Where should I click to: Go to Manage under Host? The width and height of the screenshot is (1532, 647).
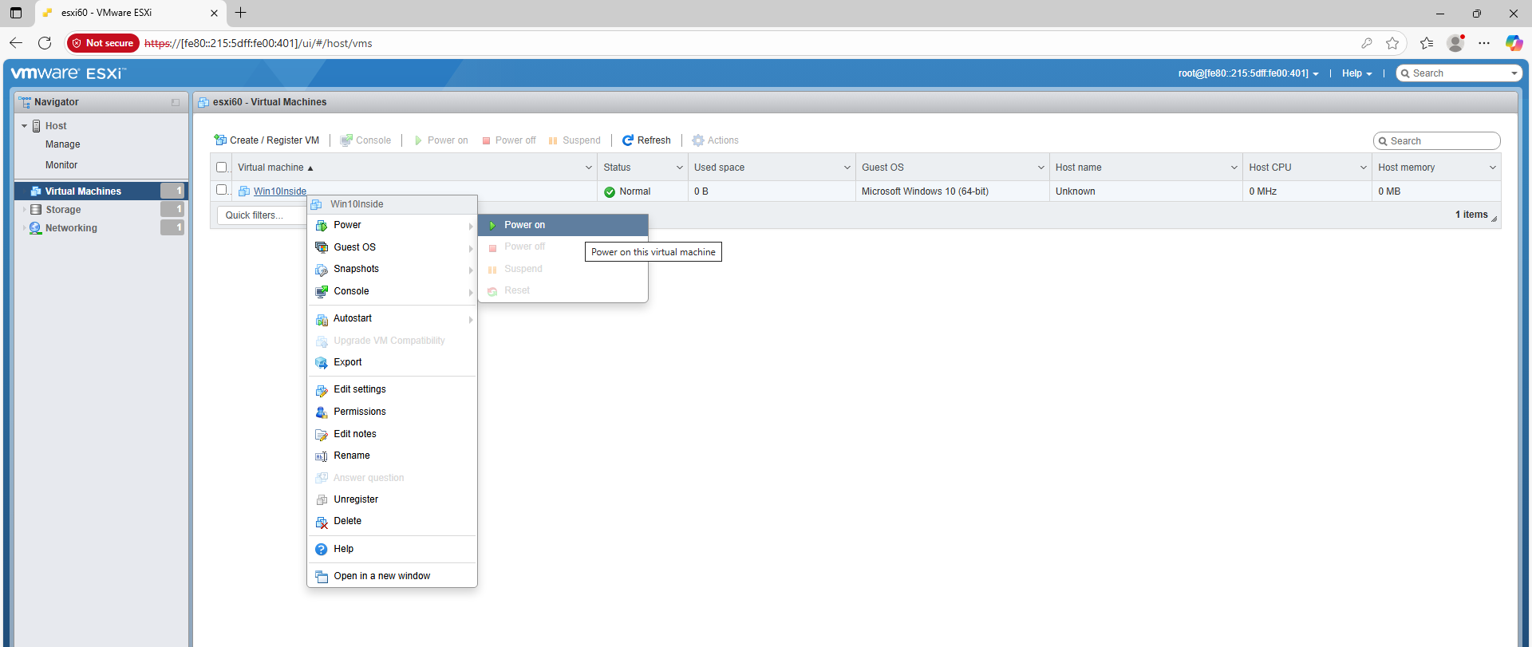tap(63, 144)
